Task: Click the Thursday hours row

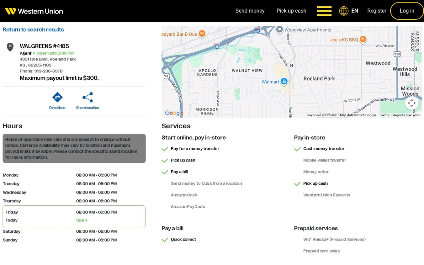Action: (x=74, y=201)
